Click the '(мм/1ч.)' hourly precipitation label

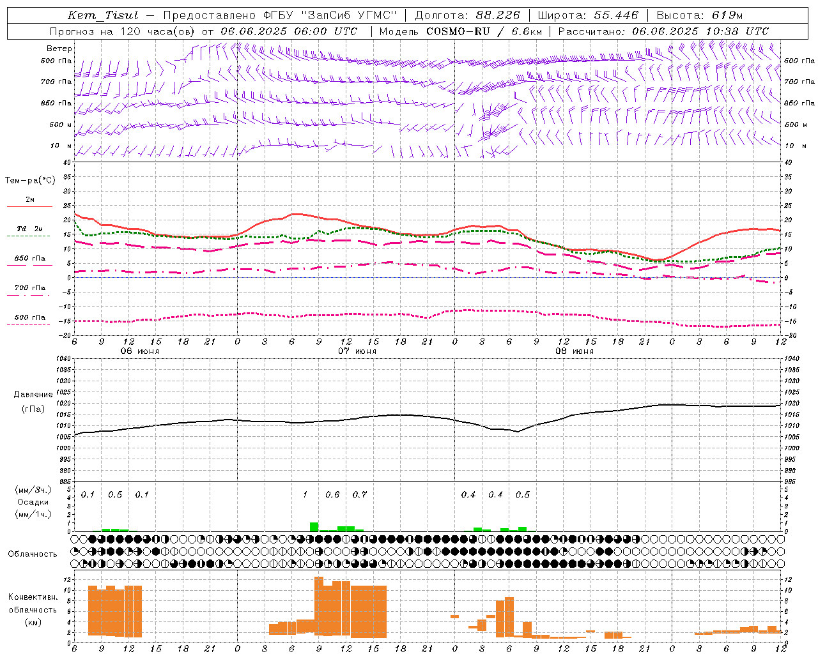(33, 513)
